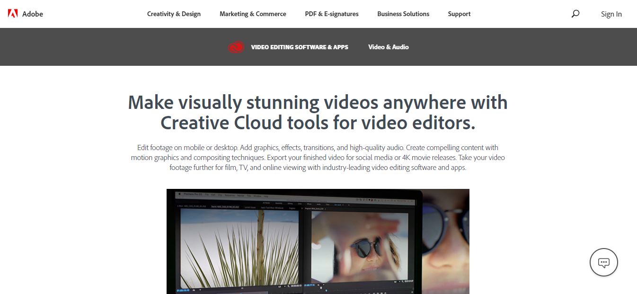Click the Adobe wordmark next to the logo
The width and height of the screenshot is (637, 294).
pyautogui.click(x=33, y=13)
